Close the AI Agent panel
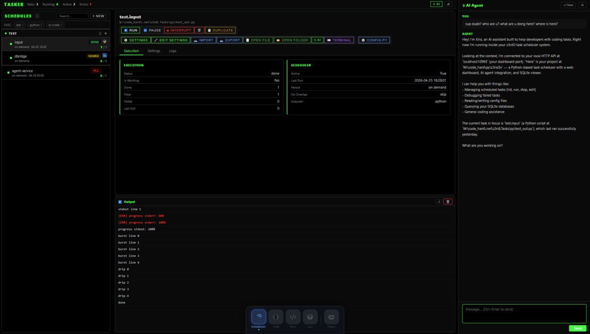Viewport: 590px width, 334px height. point(582,5)
